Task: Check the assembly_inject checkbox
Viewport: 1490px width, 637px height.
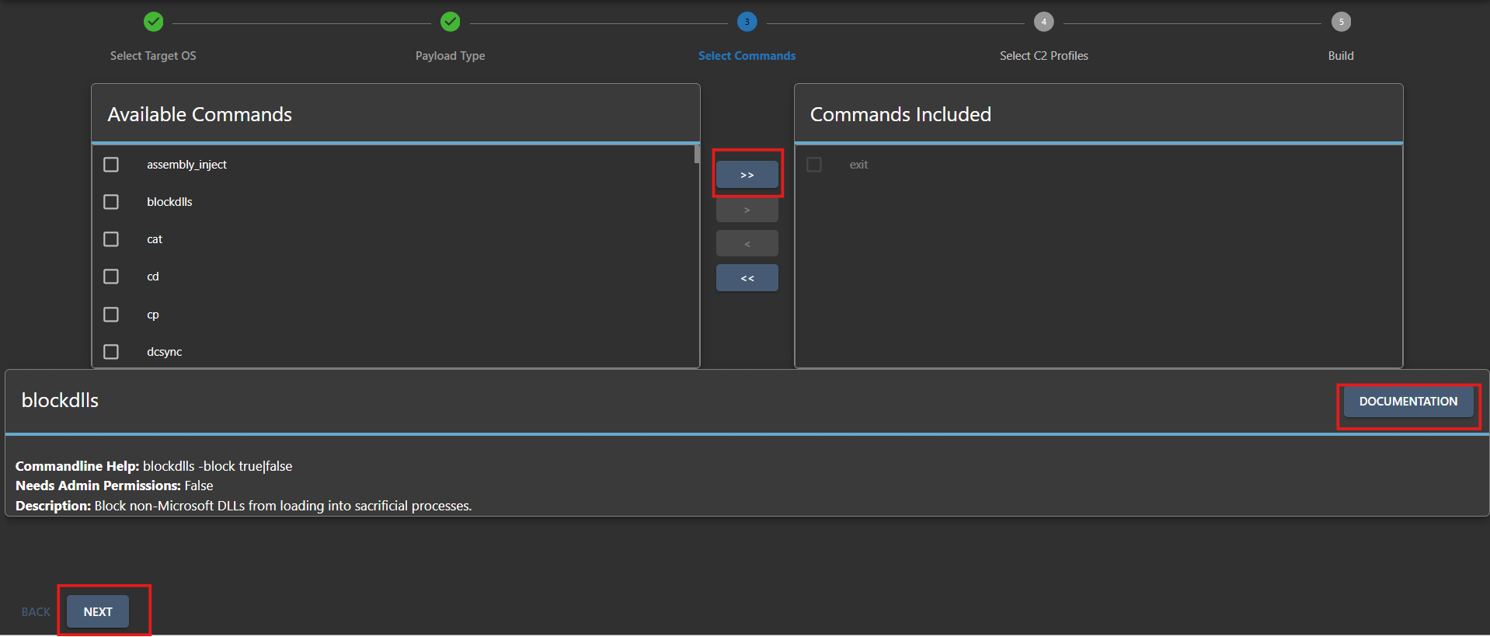Action: click(111, 165)
